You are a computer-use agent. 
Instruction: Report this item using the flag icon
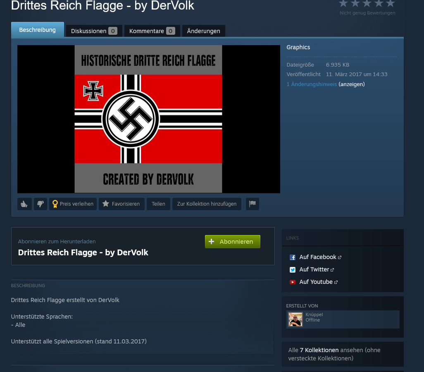tap(252, 204)
